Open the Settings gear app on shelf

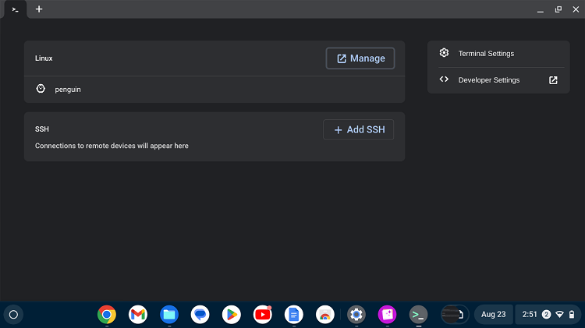[x=356, y=315]
